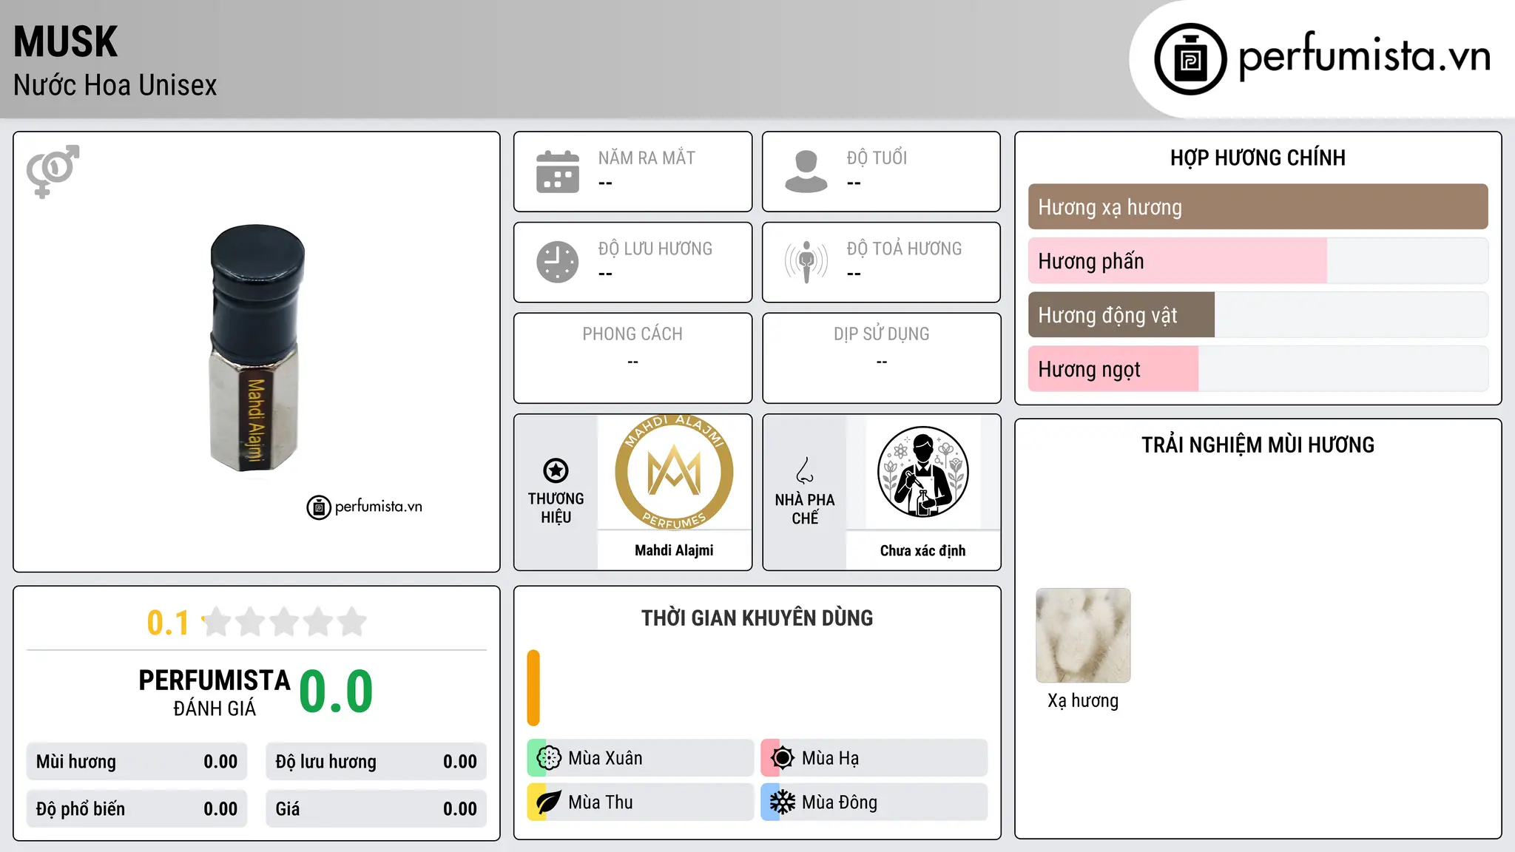Click the Trải Nghiệm Mùi Hương heading

click(1258, 445)
